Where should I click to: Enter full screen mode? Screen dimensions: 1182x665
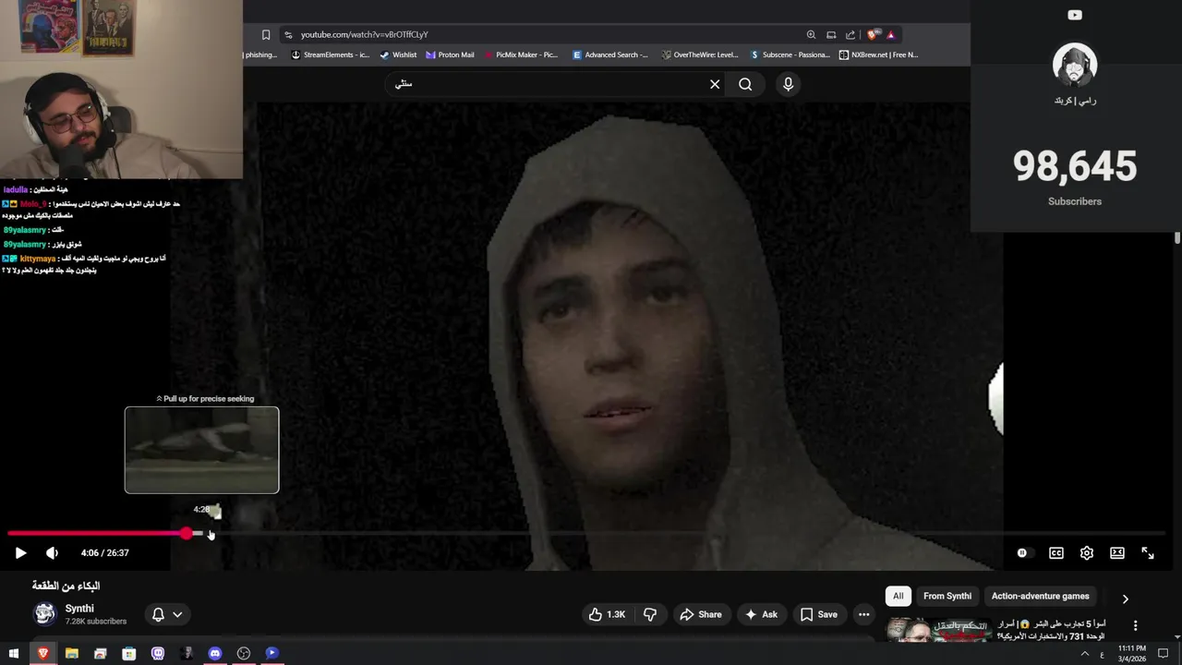[x=1148, y=552]
